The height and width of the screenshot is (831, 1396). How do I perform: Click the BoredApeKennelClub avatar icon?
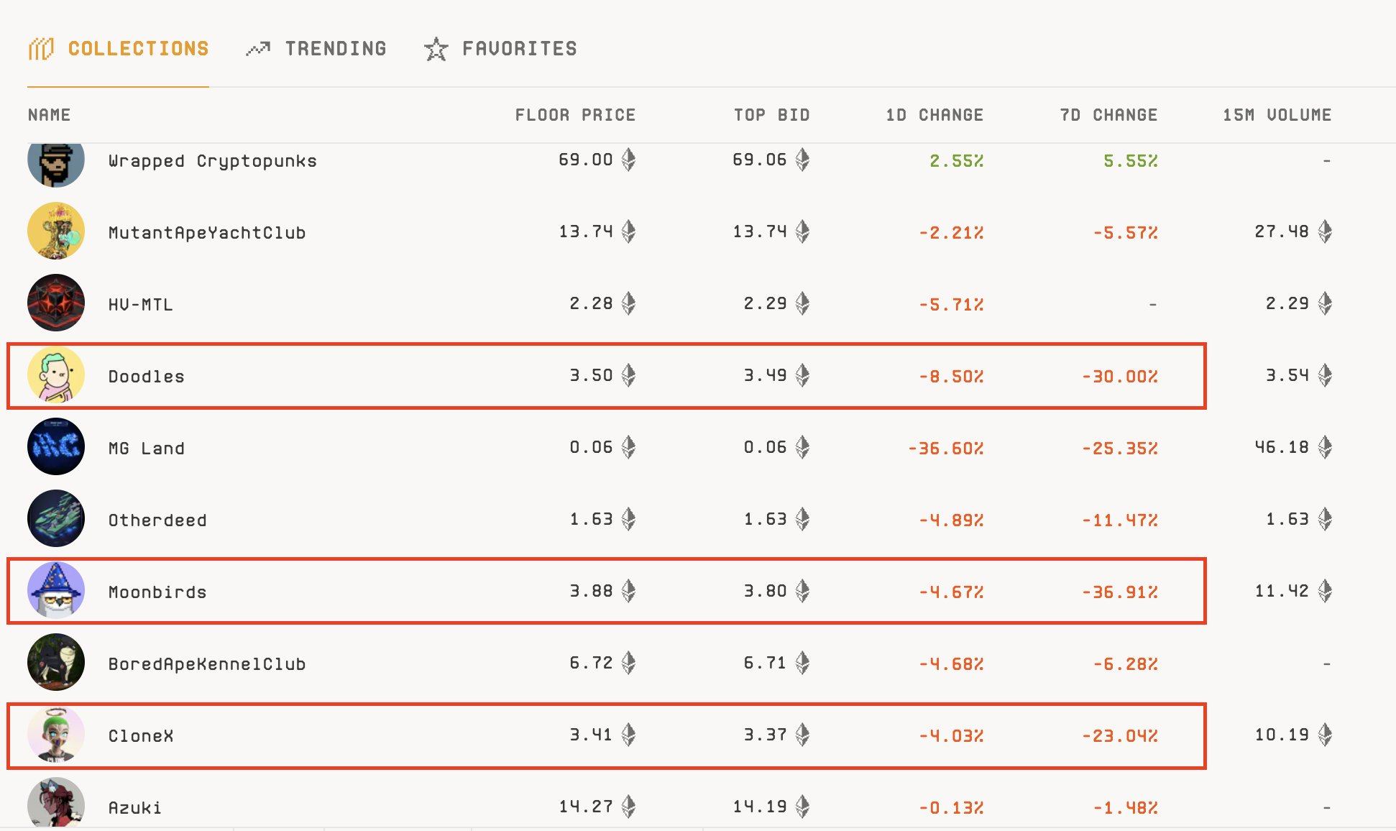56,662
